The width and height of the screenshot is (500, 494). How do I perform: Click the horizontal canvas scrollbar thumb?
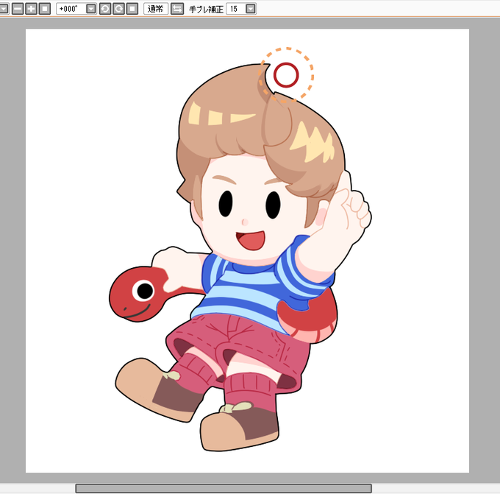(x=224, y=488)
